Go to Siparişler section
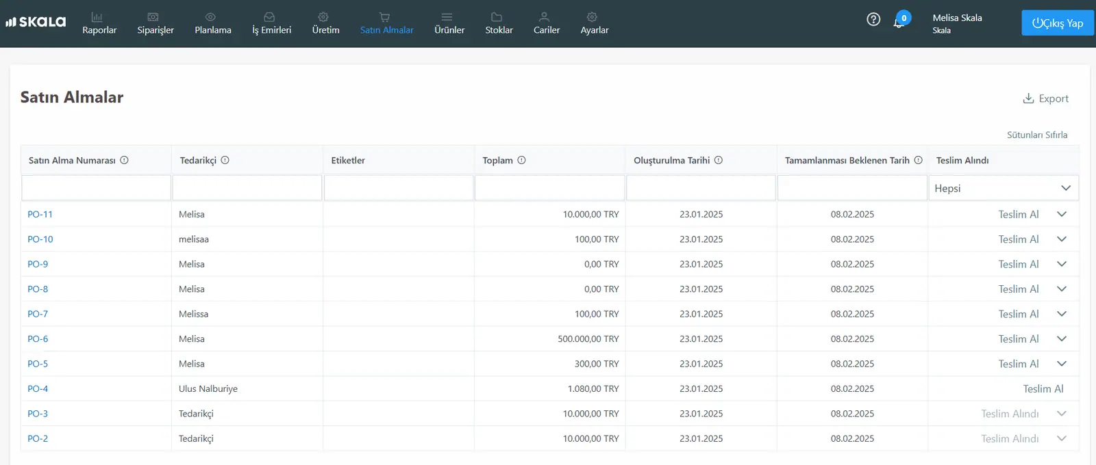1096x465 pixels. 155,23
